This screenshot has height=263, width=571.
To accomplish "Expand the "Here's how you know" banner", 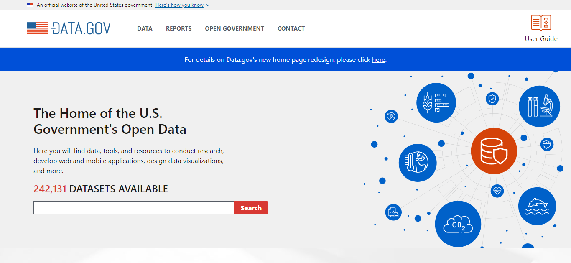I will click(x=182, y=5).
